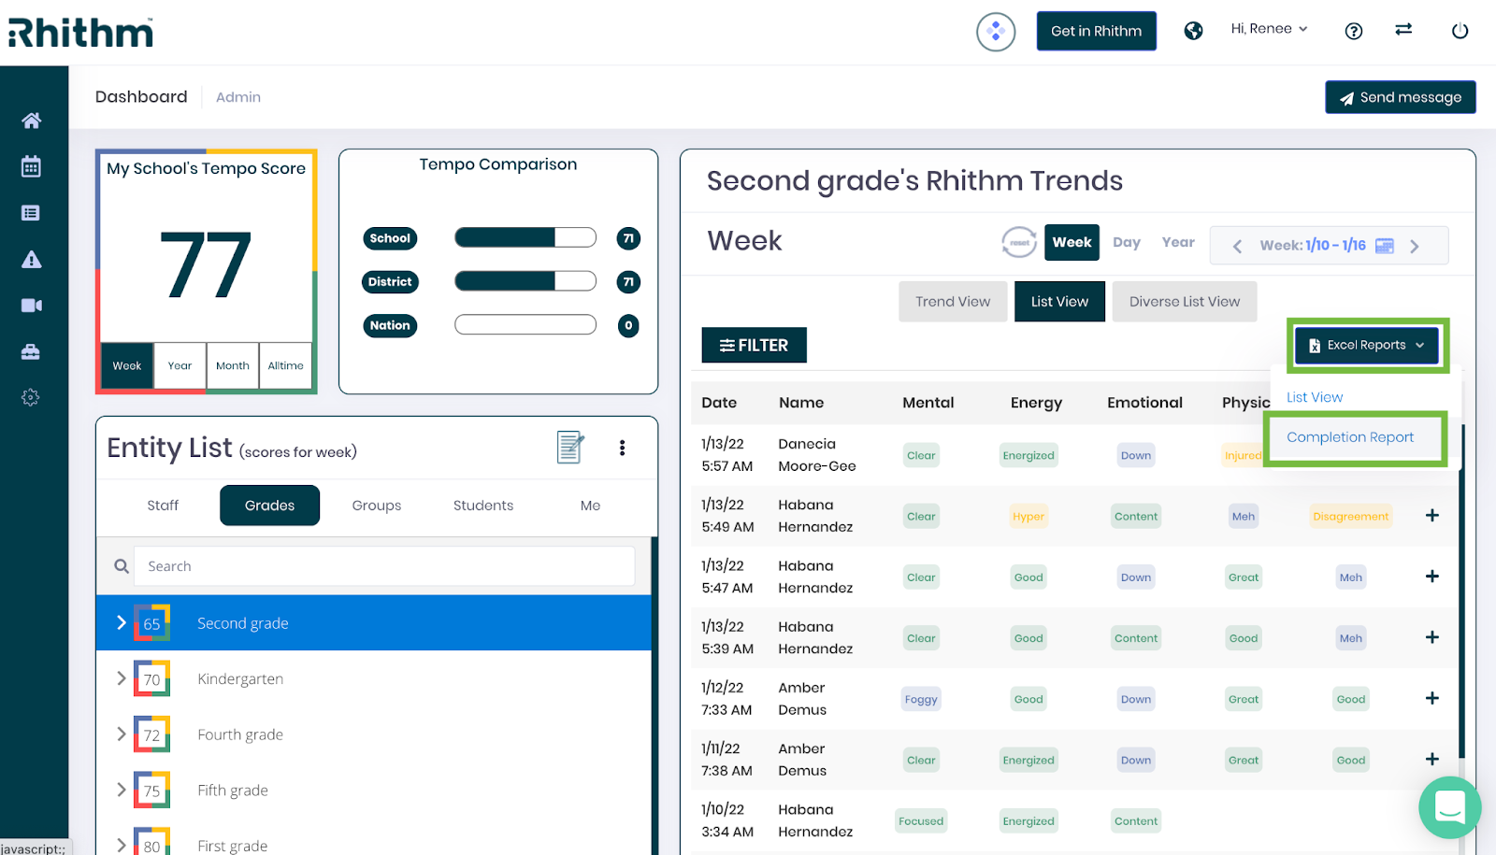Screen dimensions: 1496x855
Task: Click the Admin breadcrumb
Action: [238, 97]
